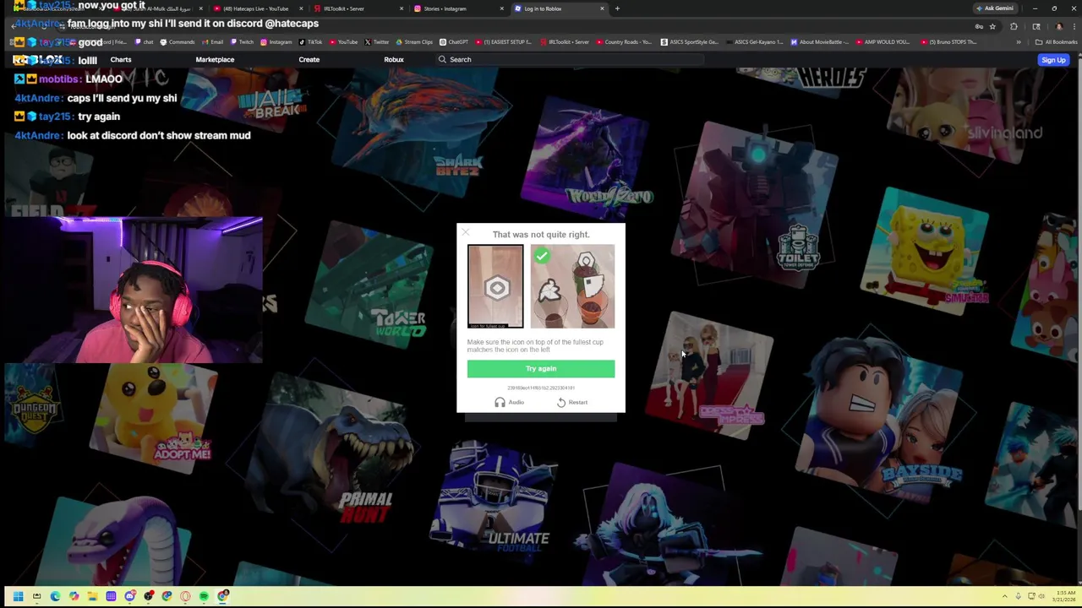Open the Create menu item

(309, 59)
